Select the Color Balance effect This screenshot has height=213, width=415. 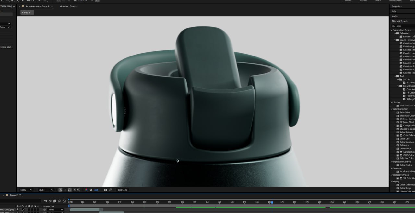(406, 132)
